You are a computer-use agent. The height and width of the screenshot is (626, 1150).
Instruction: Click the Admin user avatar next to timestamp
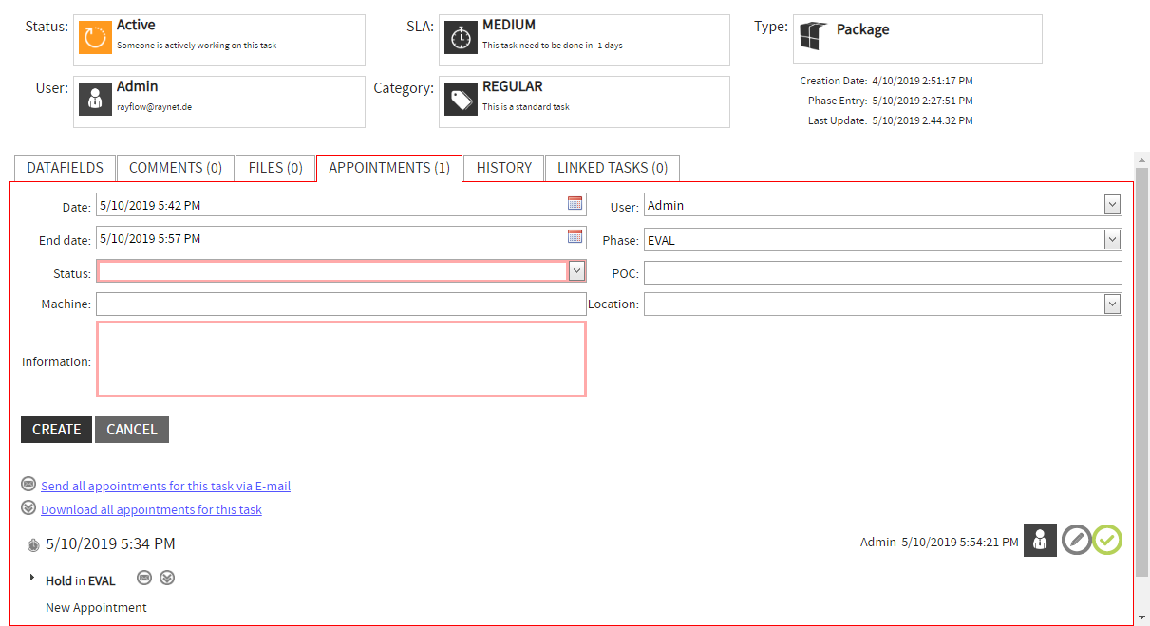point(1040,540)
